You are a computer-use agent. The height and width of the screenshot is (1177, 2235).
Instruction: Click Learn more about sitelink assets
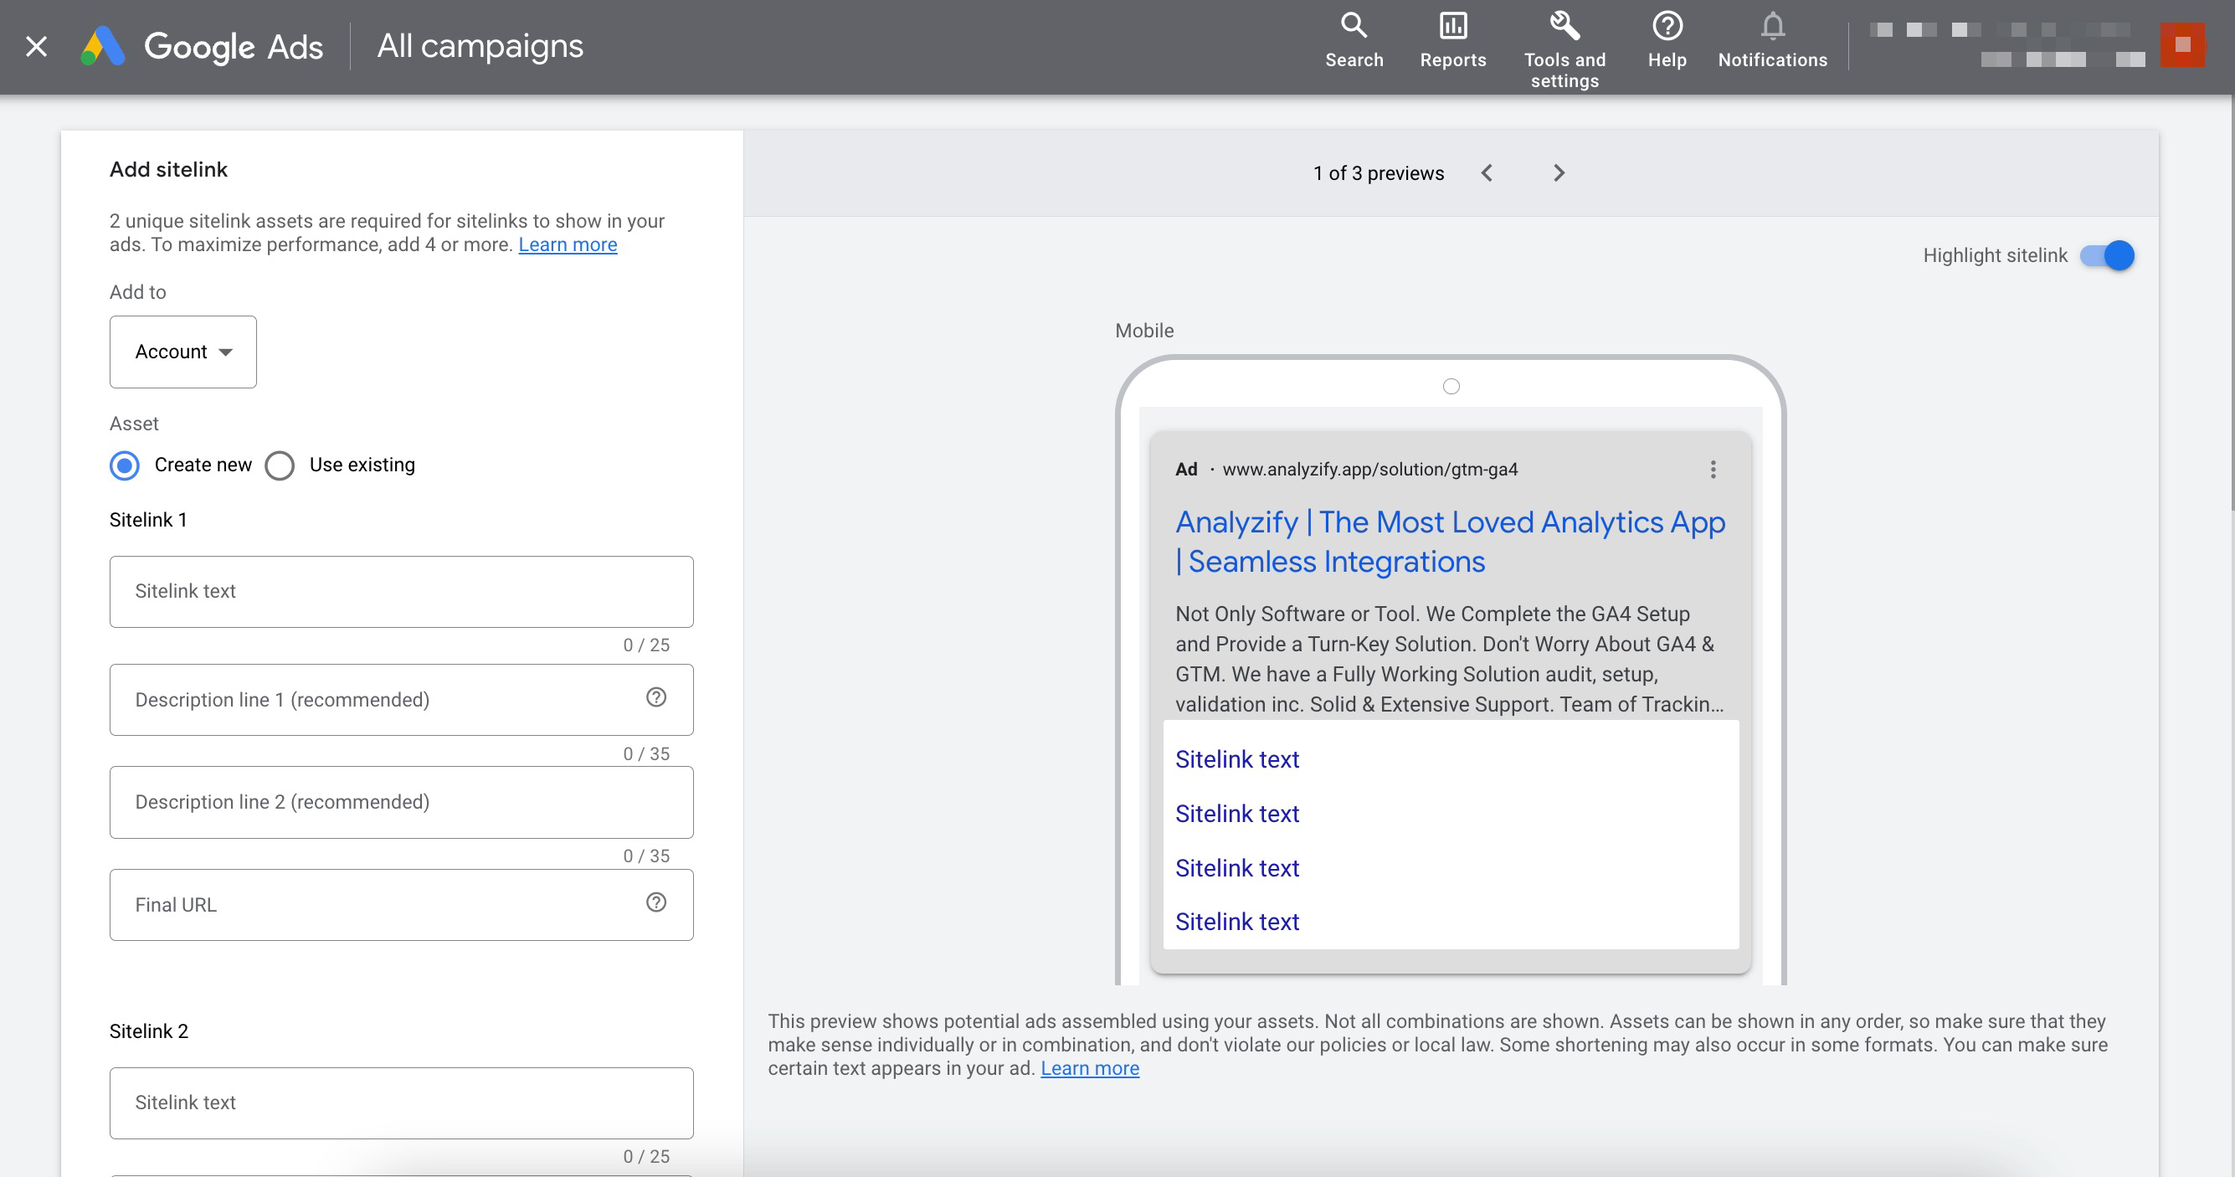[568, 244]
